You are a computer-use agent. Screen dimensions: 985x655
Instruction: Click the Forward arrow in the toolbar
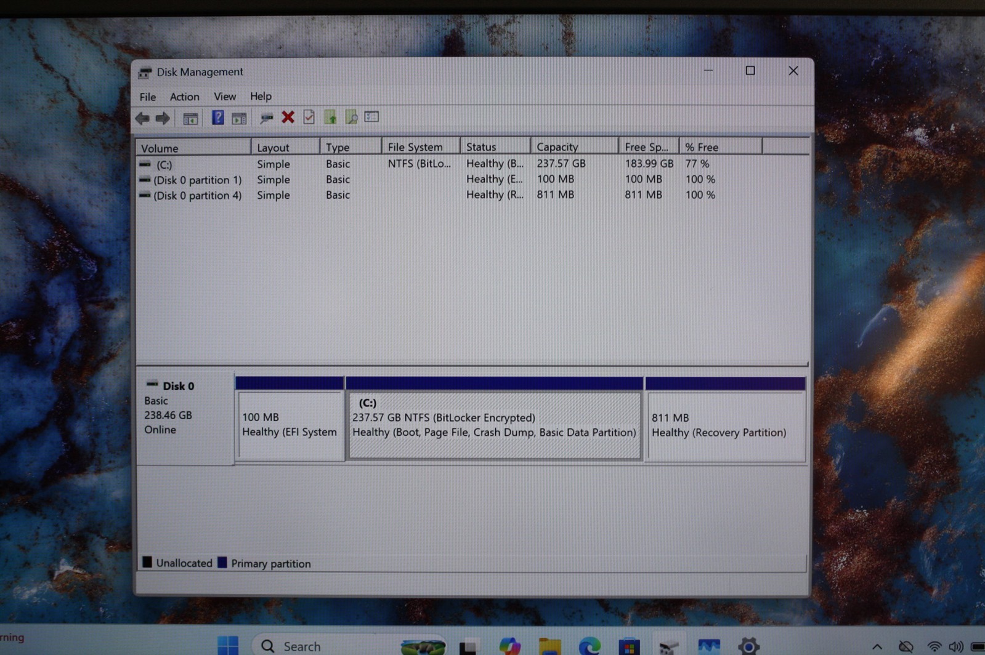coord(163,118)
